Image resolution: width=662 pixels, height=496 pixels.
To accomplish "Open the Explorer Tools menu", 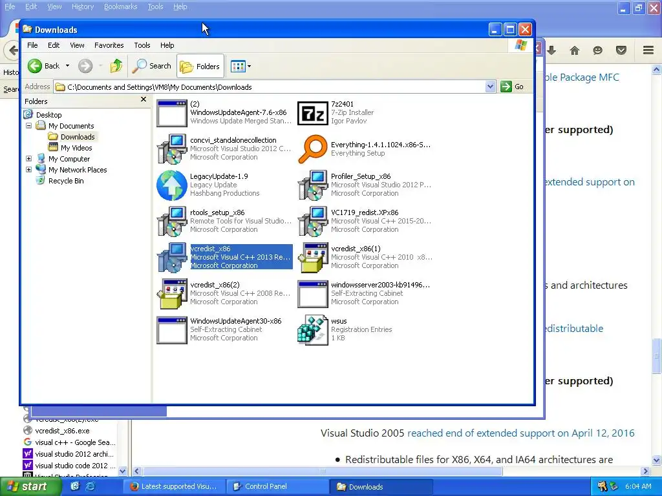I will pyautogui.click(x=142, y=45).
